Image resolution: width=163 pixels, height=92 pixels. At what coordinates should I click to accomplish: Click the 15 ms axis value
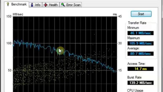pyautogui.click(x=120, y=70)
